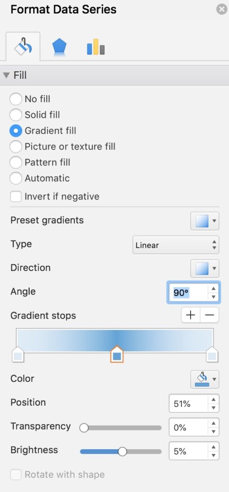Open the Type Linear combo box
Image resolution: width=229 pixels, height=492 pixels.
pos(176,245)
